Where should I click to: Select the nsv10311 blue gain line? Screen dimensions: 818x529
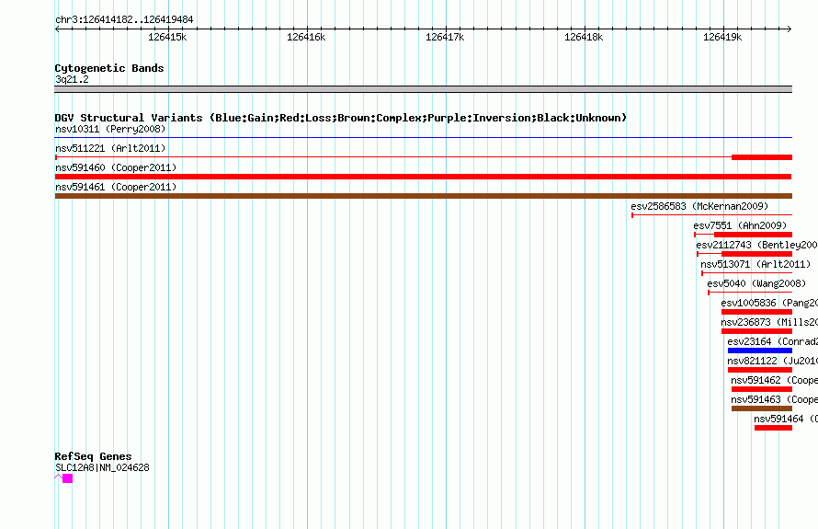pos(423,138)
